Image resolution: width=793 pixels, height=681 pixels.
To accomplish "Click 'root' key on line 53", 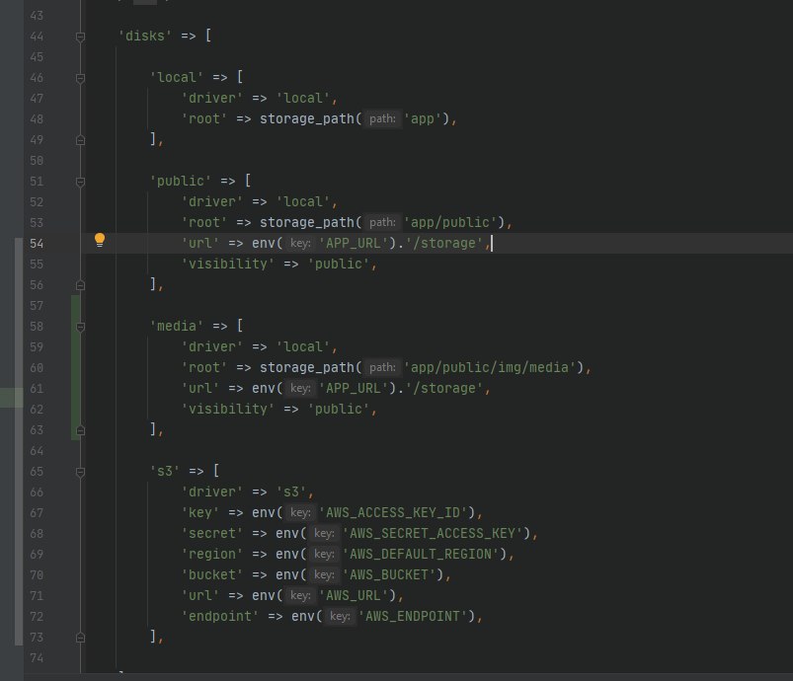I will click(203, 222).
